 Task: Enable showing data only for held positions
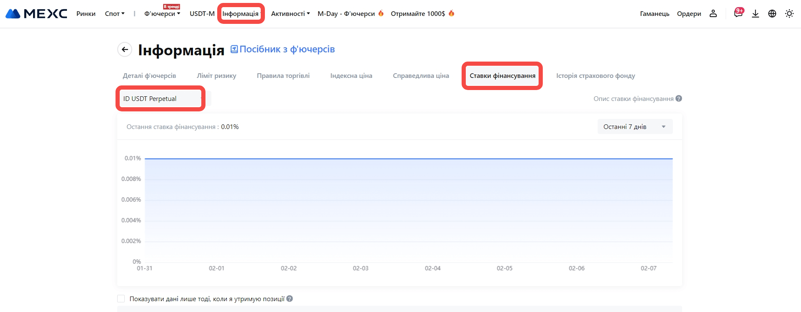(121, 299)
